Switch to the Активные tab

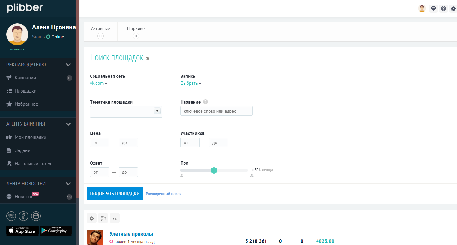(100, 32)
